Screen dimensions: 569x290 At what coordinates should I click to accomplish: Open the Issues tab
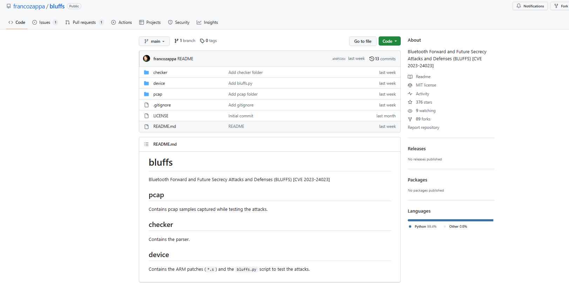point(45,22)
